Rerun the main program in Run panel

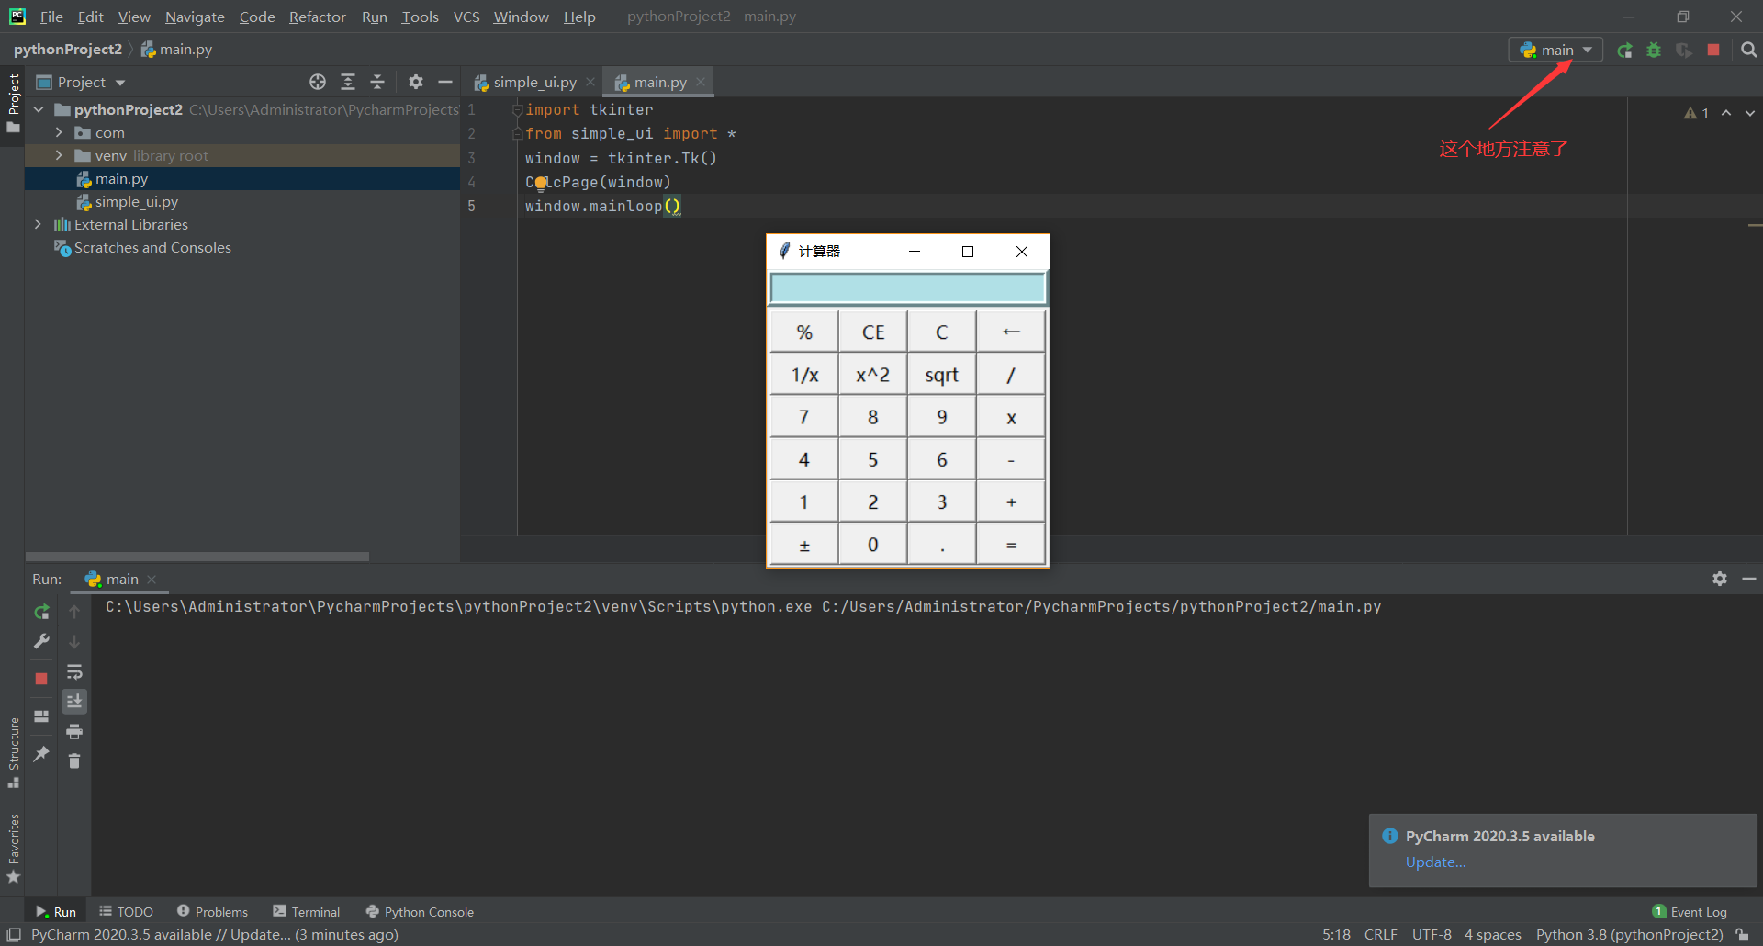coord(41,611)
